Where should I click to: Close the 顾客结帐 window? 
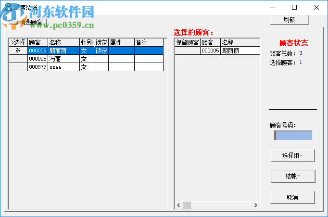click(x=316, y=7)
